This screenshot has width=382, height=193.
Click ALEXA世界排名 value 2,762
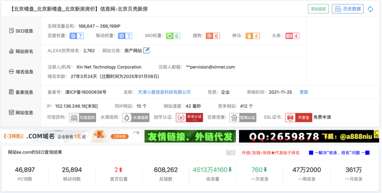click(x=89, y=51)
